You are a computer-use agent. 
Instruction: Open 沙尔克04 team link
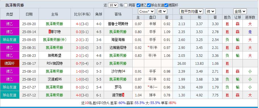pos(118,72)
